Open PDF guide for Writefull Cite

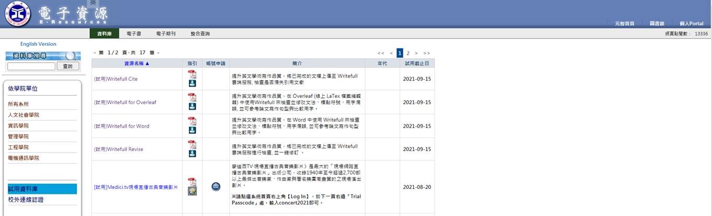pos(192,74)
